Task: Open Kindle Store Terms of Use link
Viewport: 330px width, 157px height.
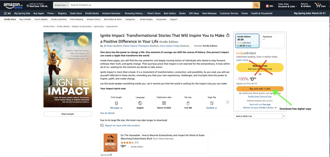Action: [260, 96]
